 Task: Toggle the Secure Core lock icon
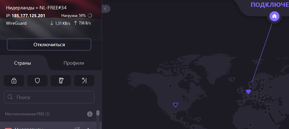click(x=14, y=81)
